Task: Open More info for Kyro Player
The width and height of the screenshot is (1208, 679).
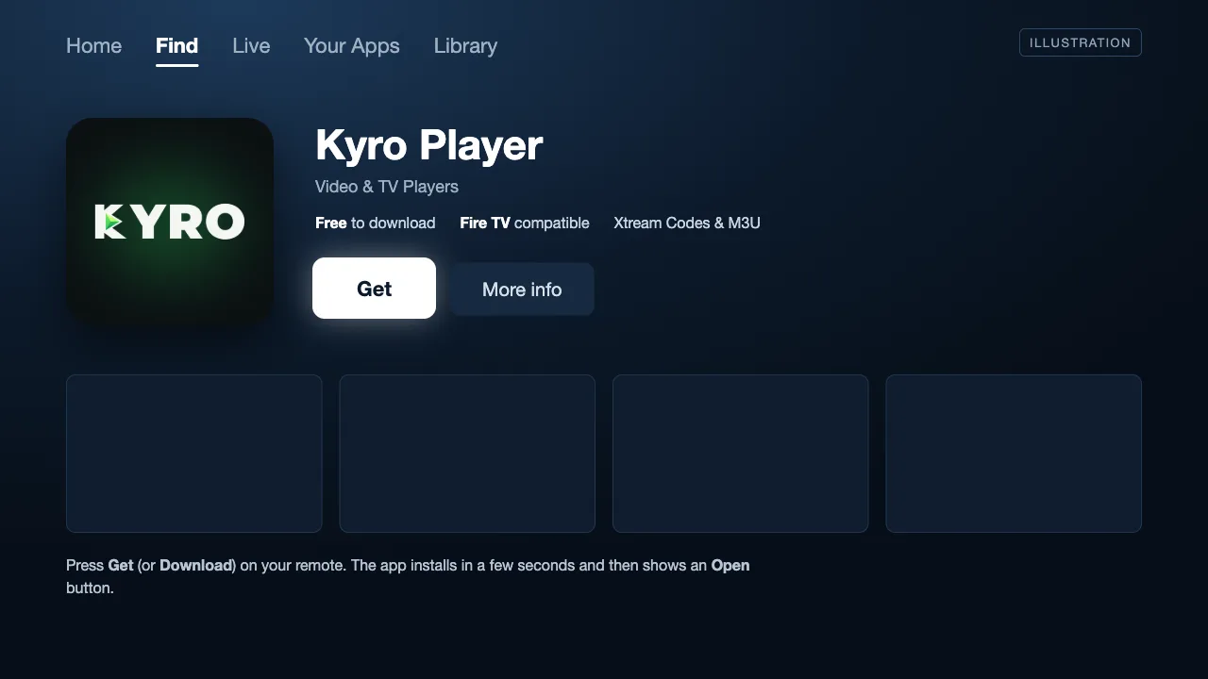Action: click(522, 290)
